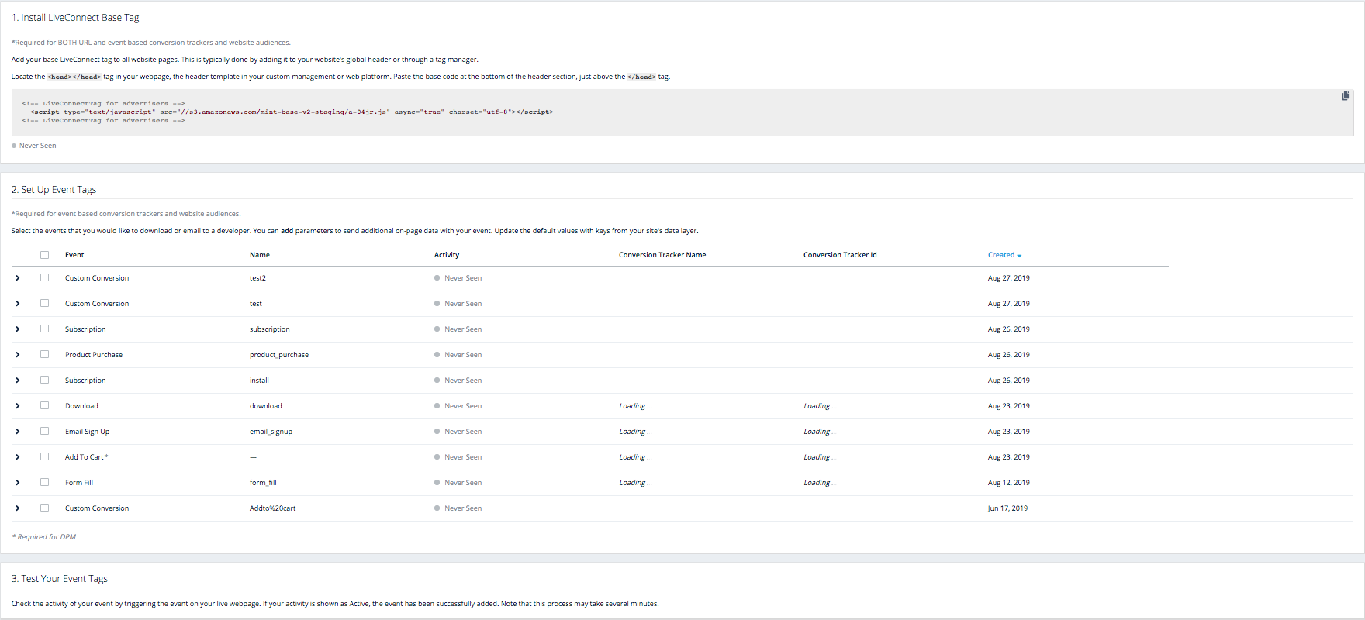Click the email_signup name cell
The image size is (1365, 620).
pyautogui.click(x=271, y=432)
